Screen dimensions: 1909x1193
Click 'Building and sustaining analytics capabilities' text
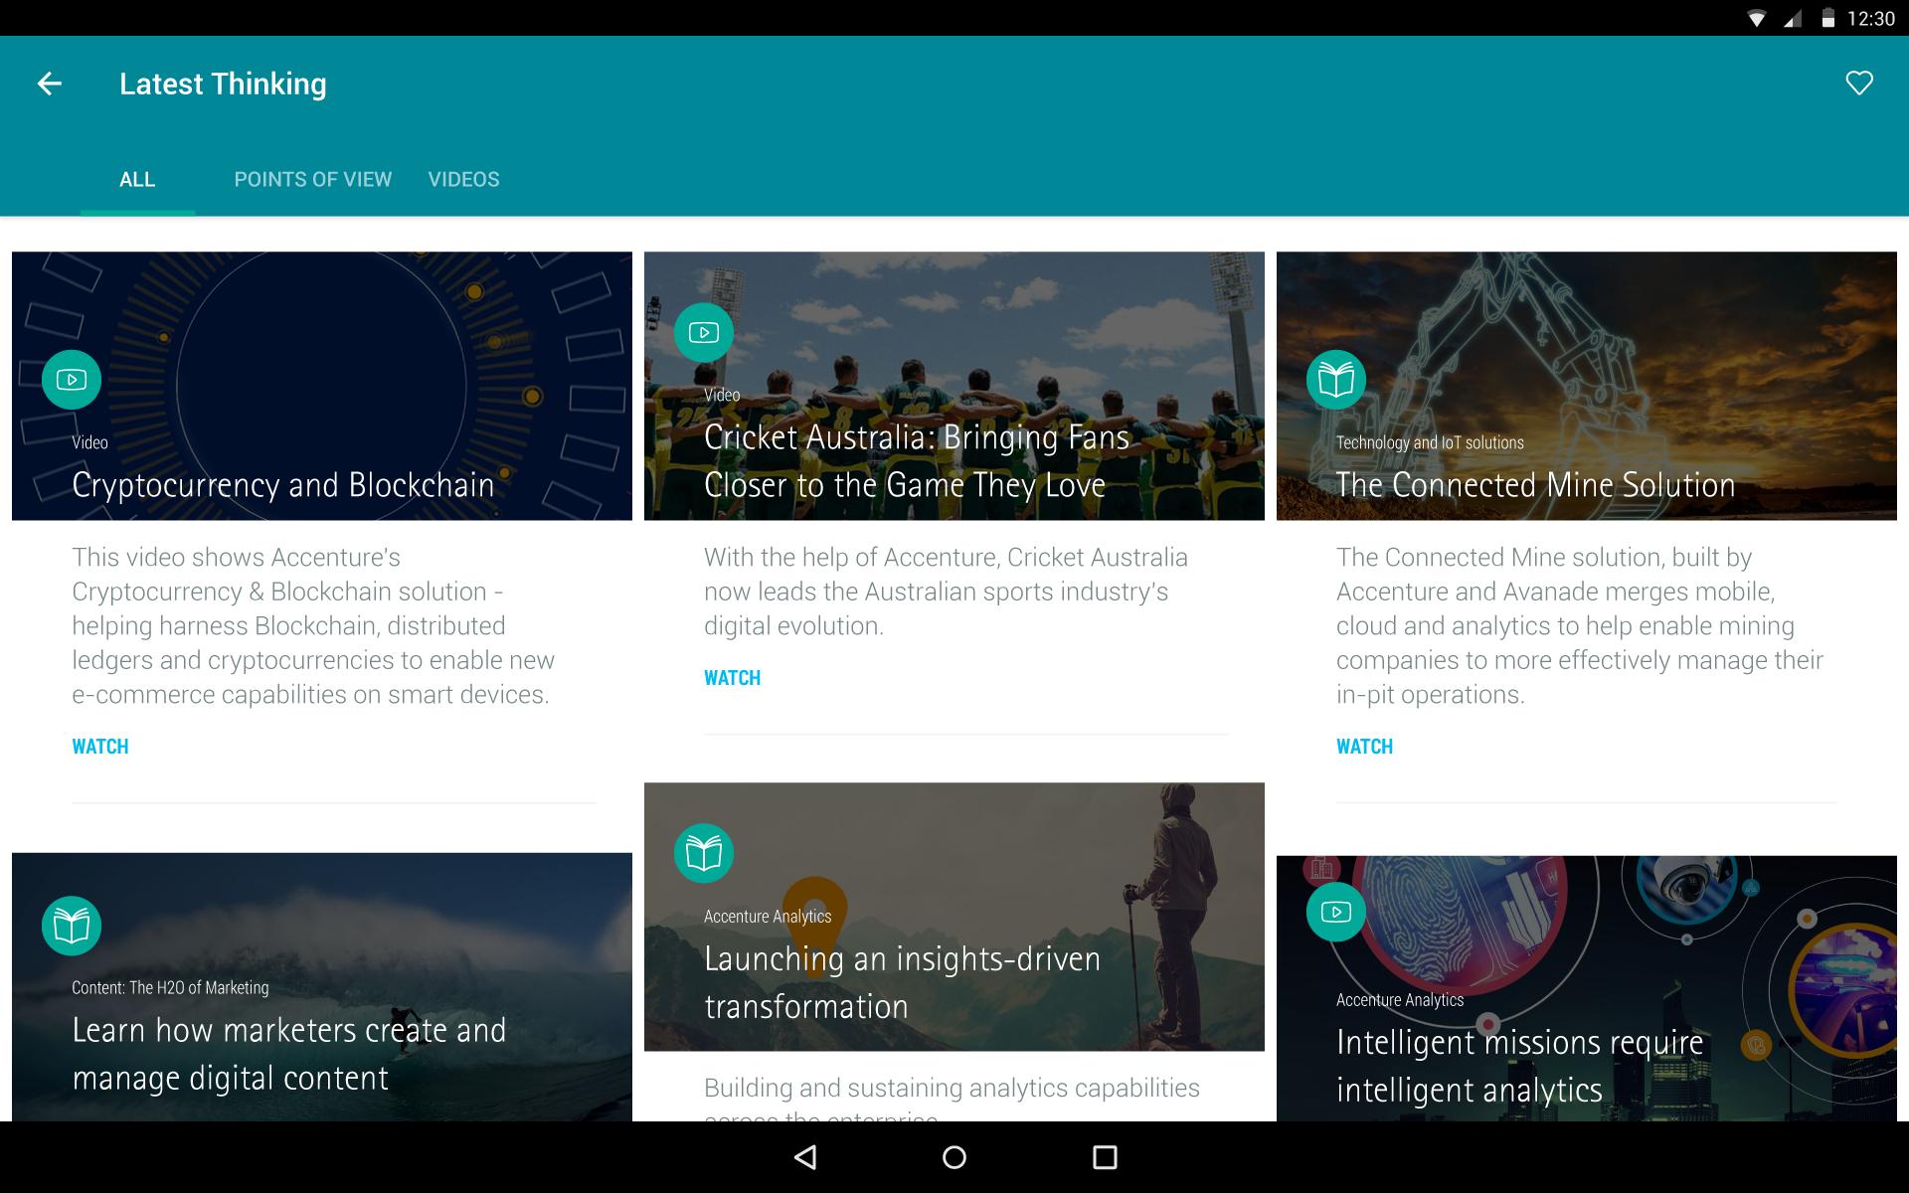tap(952, 1088)
